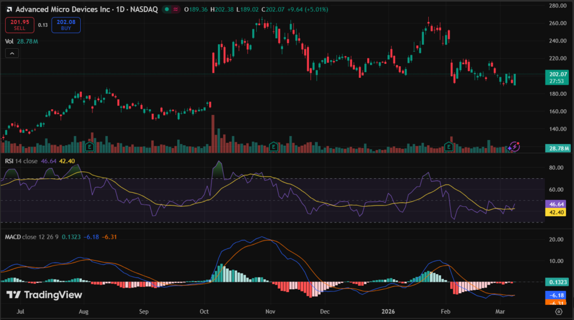Screen dimensions: 574x320
Task: Collapse the indicator legend with chevron button
Action: click(12, 53)
